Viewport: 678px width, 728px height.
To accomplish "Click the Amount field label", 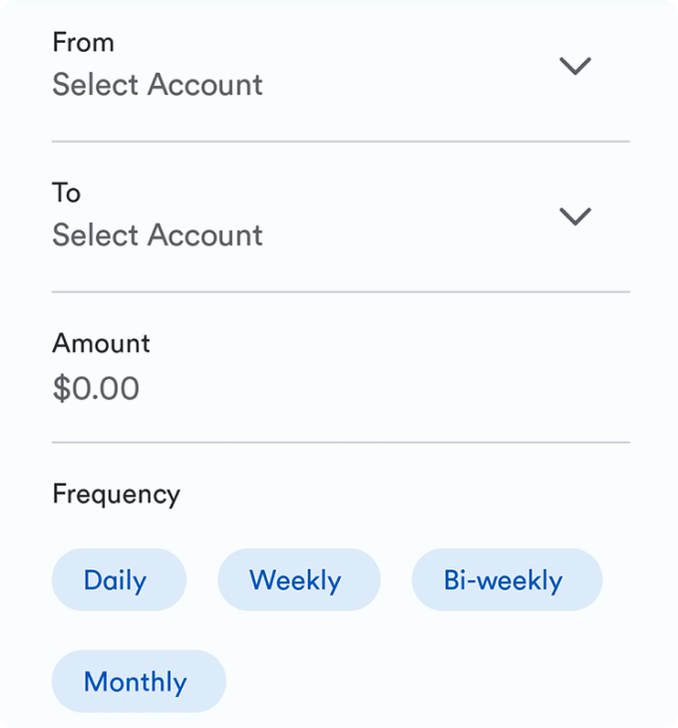I will point(101,344).
